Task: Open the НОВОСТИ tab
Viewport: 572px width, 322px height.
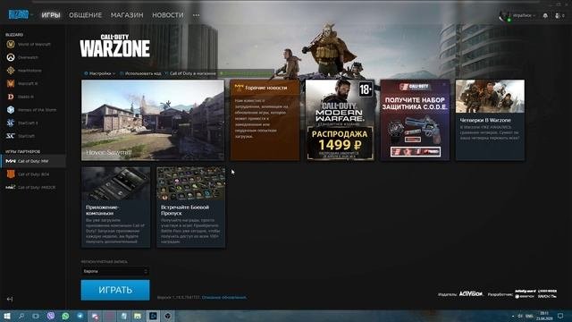Action: 168,15
